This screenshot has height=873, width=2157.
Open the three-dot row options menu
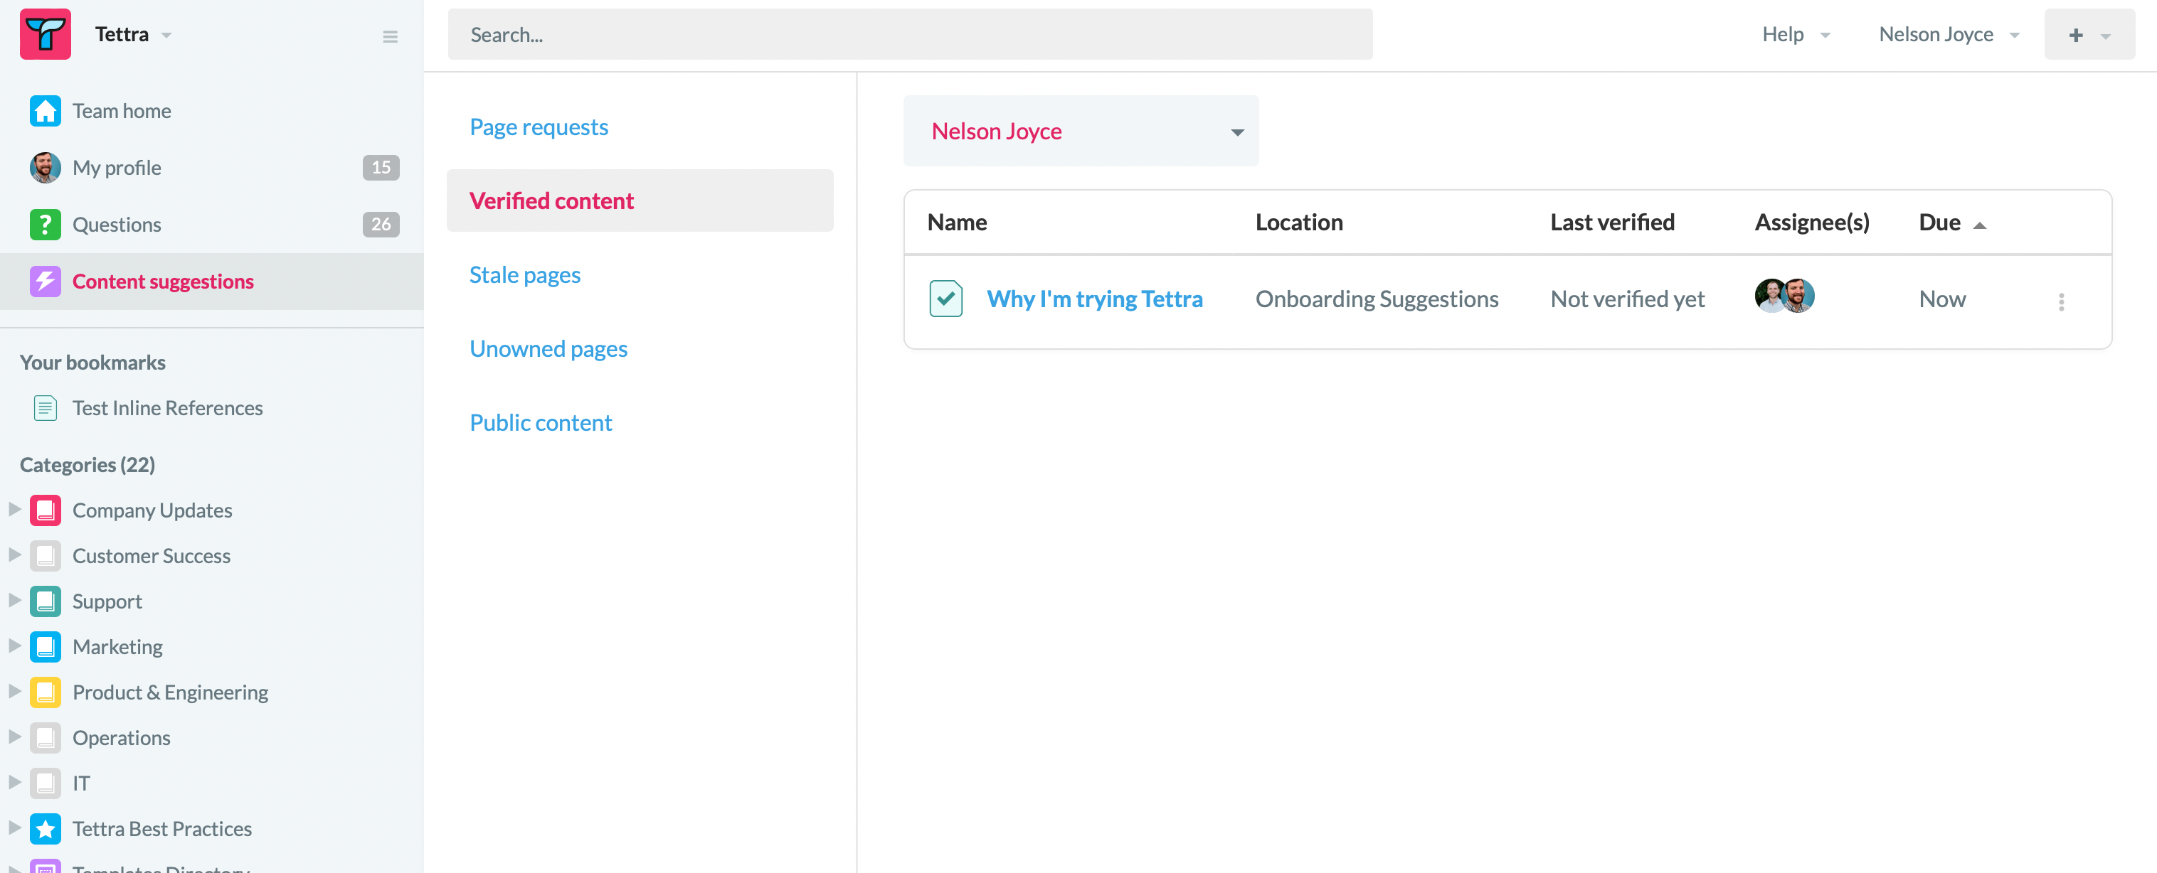point(2061,301)
